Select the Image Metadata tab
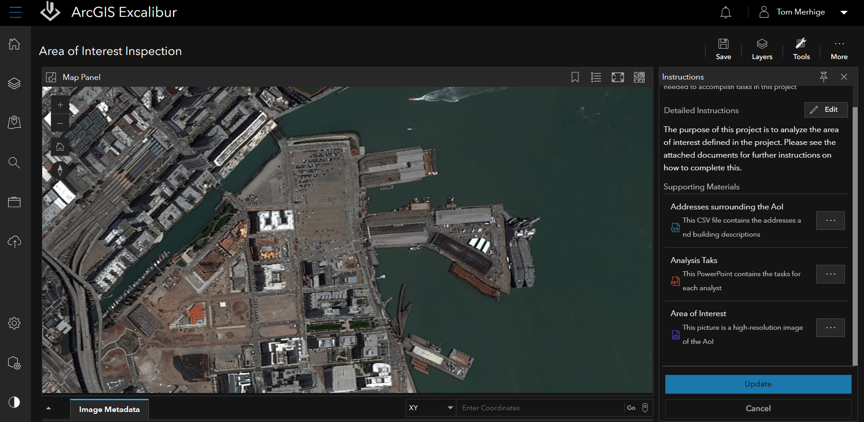The width and height of the screenshot is (864, 422). click(x=109, y=409)
